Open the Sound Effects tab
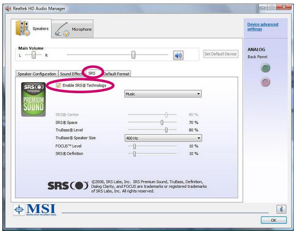 click(71, 74)
